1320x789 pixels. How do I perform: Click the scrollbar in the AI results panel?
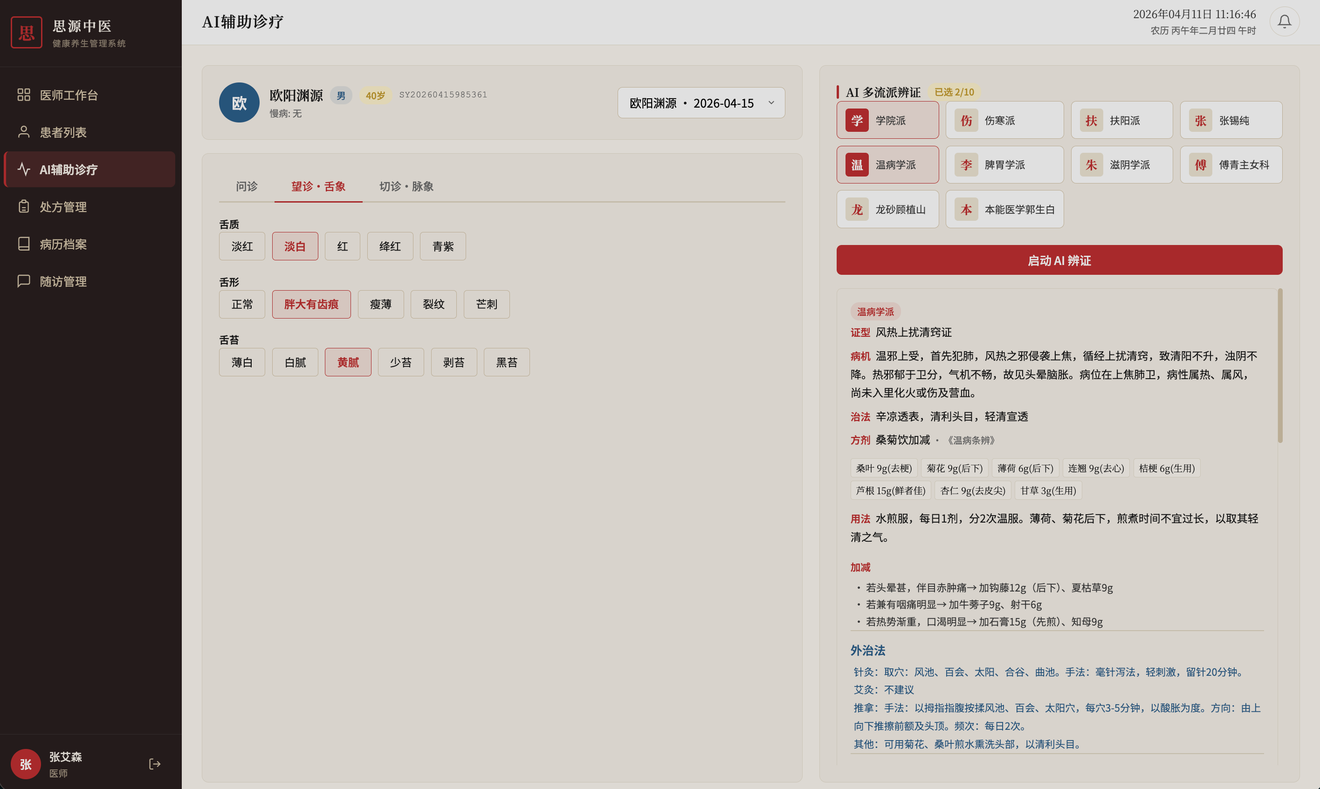coord(1279,366)
